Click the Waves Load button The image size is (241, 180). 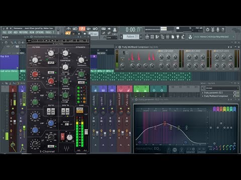click(71, 40)
